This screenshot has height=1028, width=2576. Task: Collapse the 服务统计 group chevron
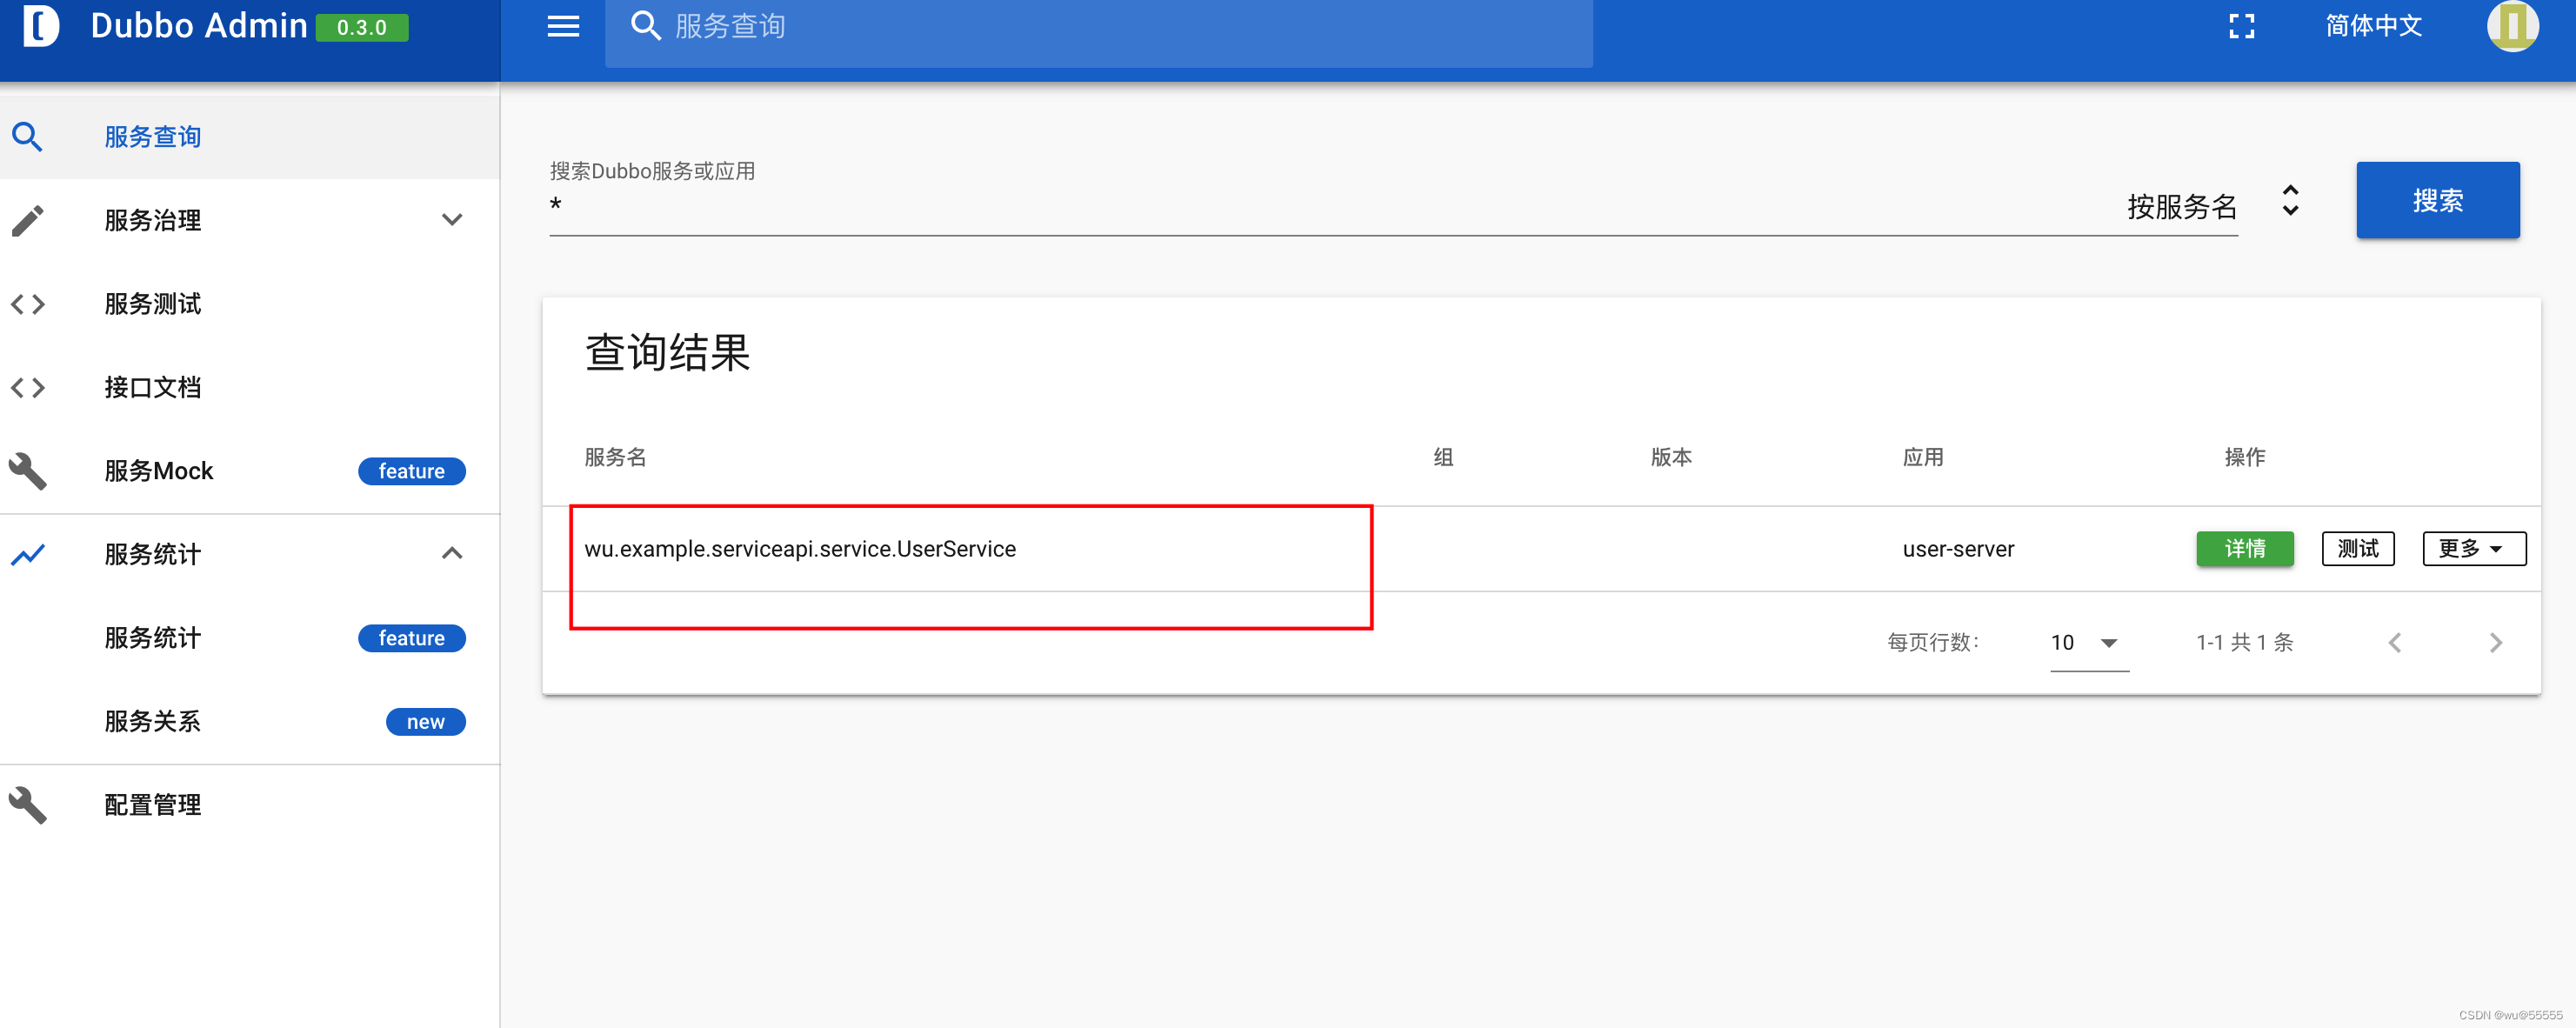452,554
